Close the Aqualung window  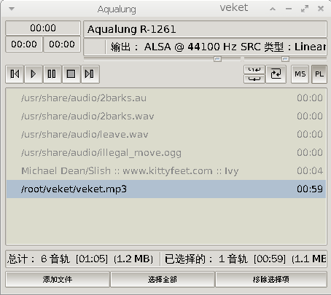pos(321,9)
